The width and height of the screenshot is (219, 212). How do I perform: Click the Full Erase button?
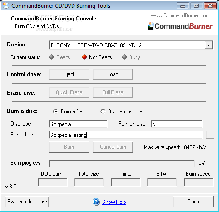113,92
